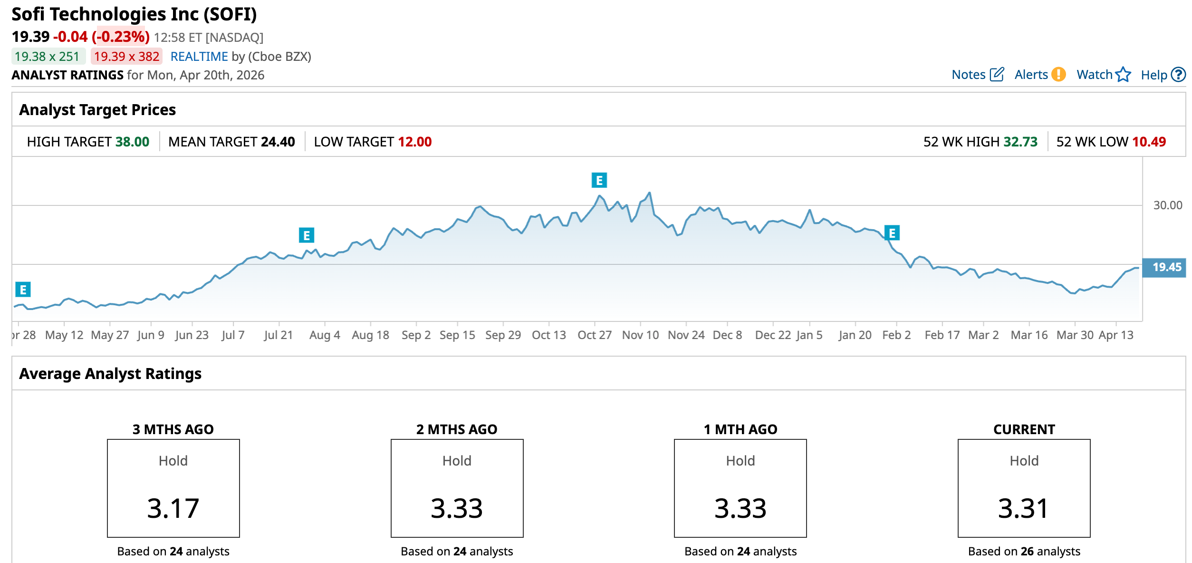Click the Watch text link
The width and height of the screenshot is (1192, 563).
pyautogui.click(x=1094, y=75)
